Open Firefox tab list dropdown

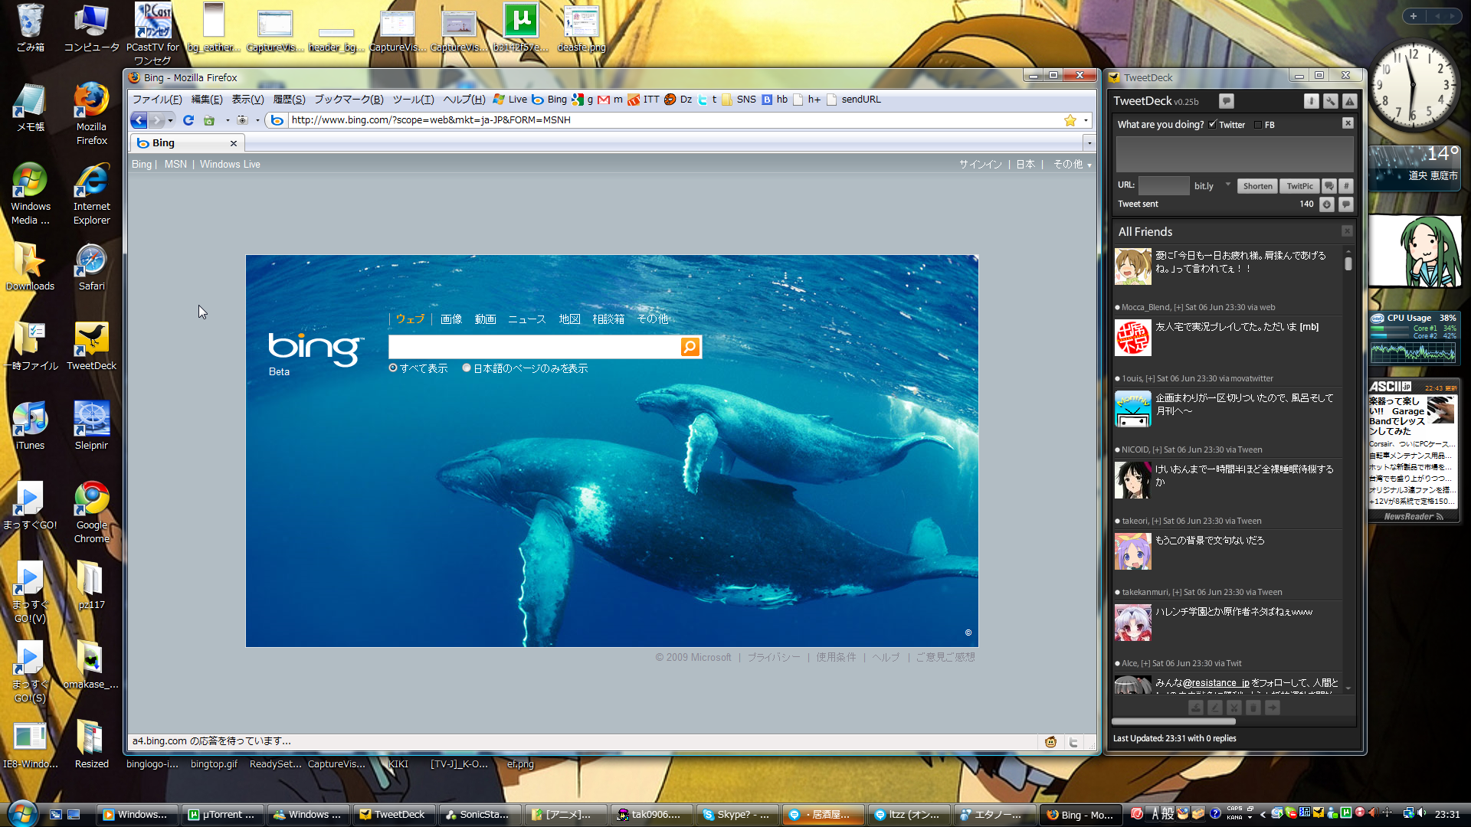pos(1089,142)
